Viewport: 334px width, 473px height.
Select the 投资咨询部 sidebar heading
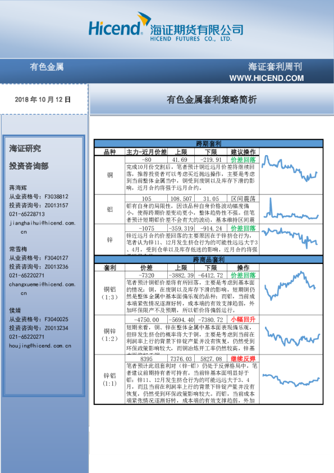[29, 166]
